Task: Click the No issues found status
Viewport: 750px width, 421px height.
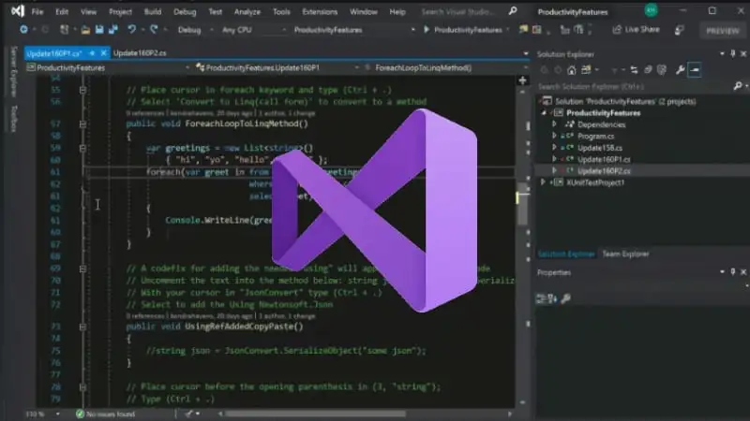Action: tap(106, 414)
